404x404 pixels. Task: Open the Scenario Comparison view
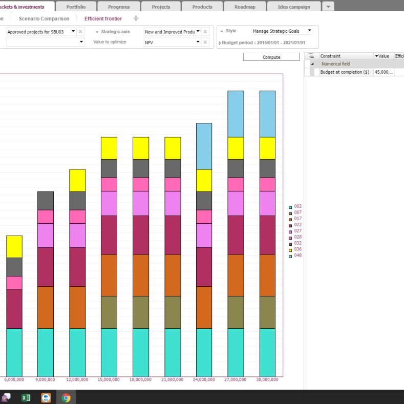tap(44, 18)
